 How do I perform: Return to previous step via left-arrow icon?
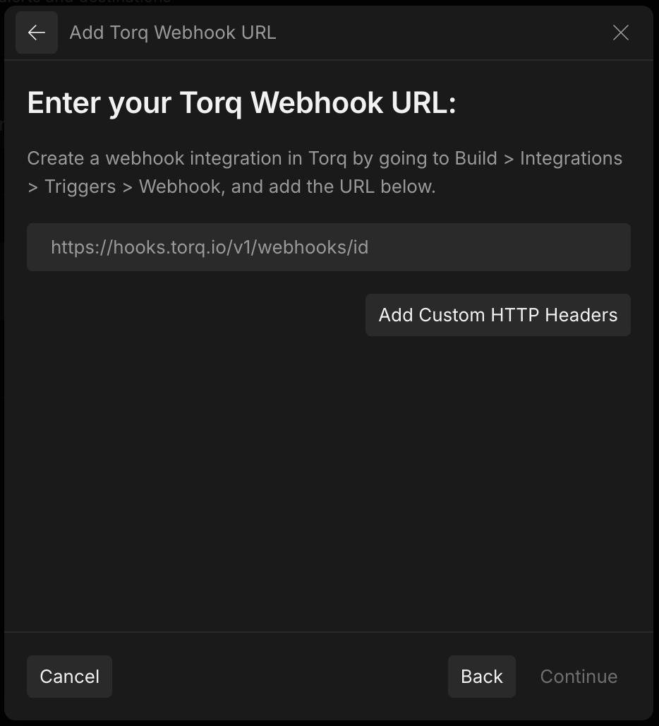click(x=37, y=32)
